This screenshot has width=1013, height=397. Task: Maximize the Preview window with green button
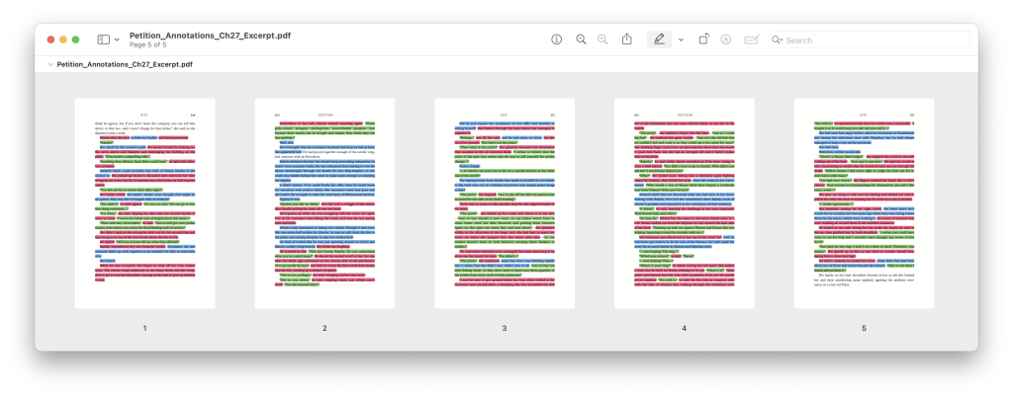pos(75,40)
